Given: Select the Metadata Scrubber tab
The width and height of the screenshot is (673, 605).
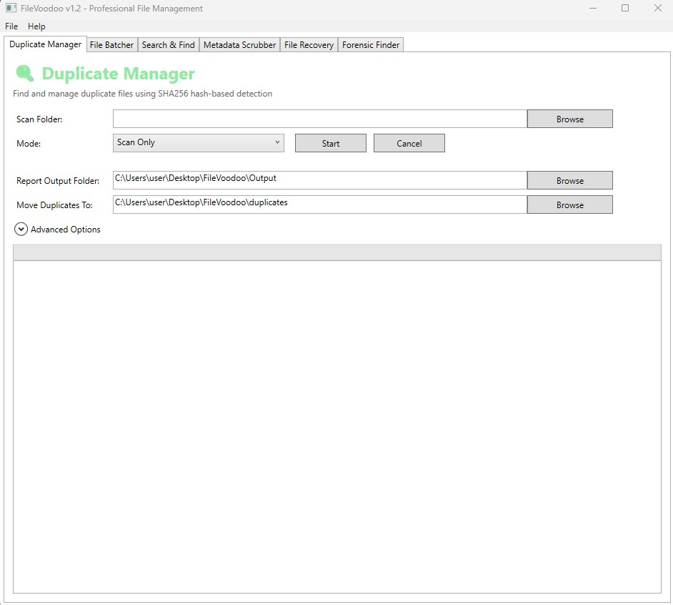Looking at the screenshot, I should pyautogui.click(x=240, y=44).
